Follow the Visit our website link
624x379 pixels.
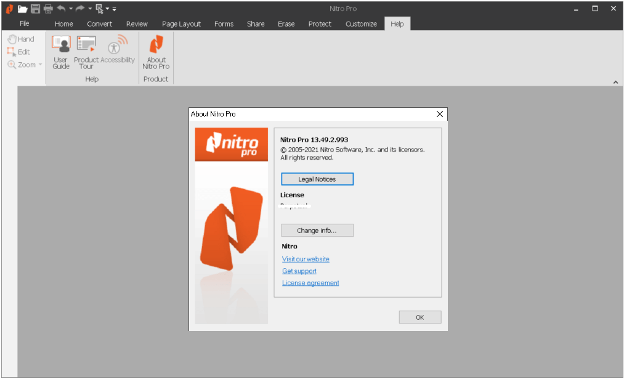click(306, 259)
